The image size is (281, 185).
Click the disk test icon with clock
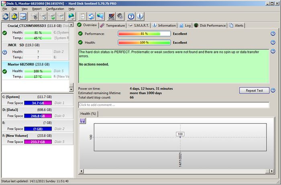click(x=43, y=16)
